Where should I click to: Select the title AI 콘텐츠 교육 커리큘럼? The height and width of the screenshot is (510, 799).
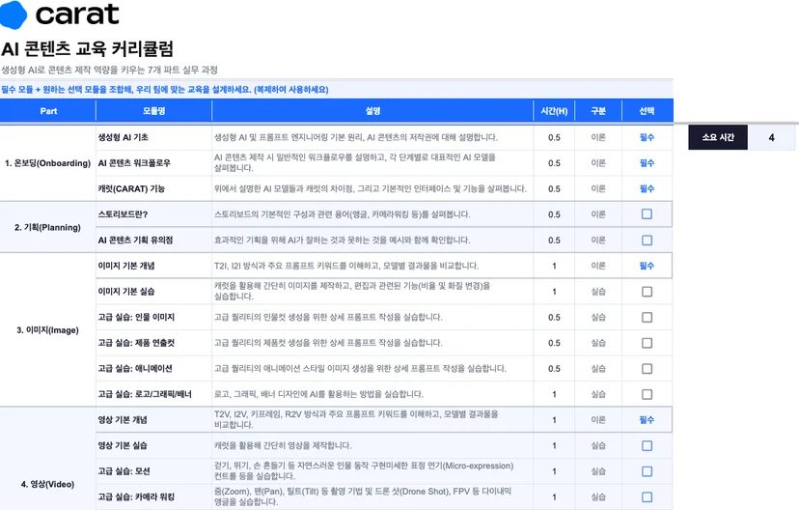[x=87, y=49]
